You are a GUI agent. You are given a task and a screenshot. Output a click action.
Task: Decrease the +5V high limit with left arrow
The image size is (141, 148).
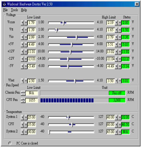(116, 44)
